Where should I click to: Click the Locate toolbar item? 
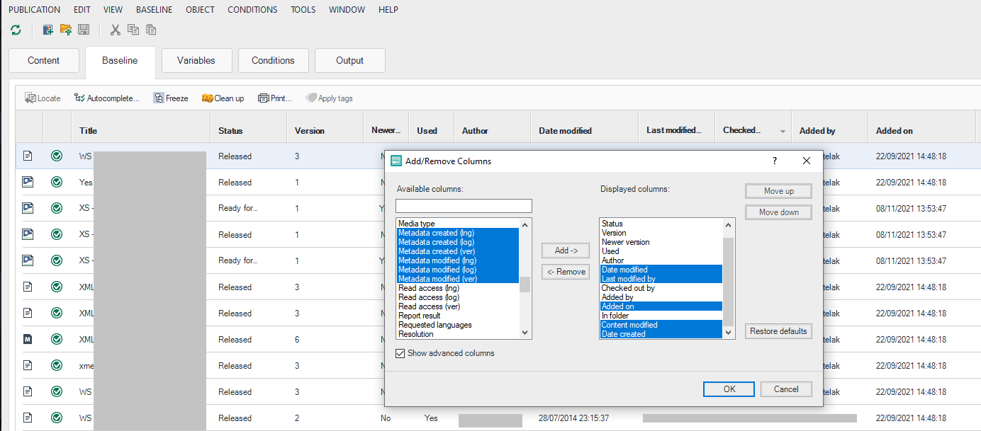pyautogui.click(x=43, y=98)
